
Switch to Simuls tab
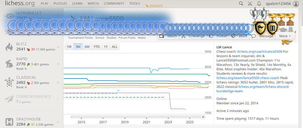click(x=100, y=38)
